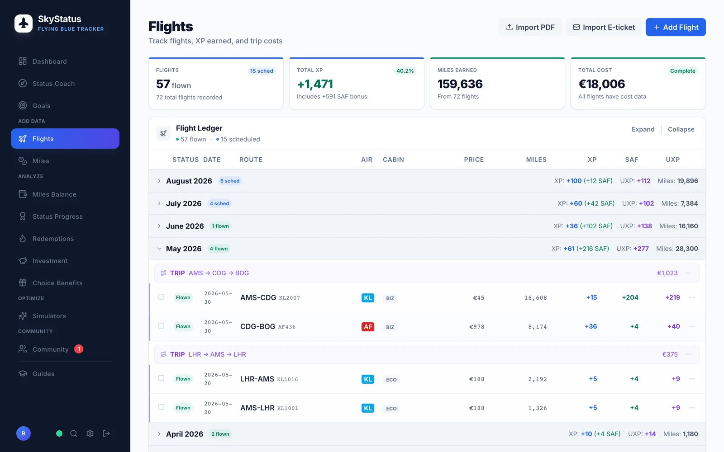
Task: Click the Miles Earned value 159,636
Action: click(x=460, y=84)
